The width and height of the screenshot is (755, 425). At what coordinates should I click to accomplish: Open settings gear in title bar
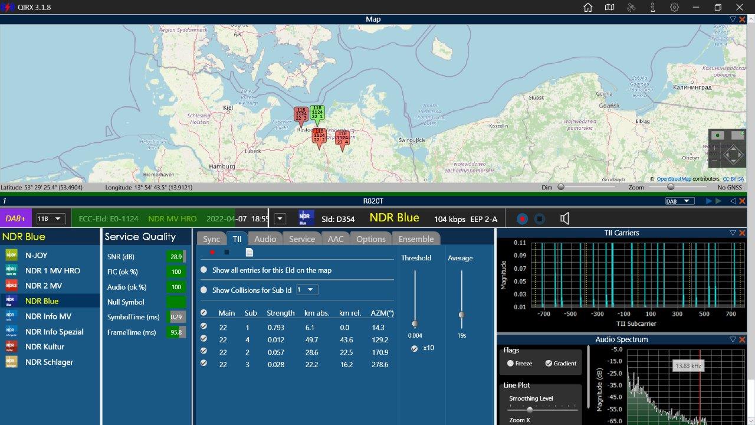pos(674,8)
